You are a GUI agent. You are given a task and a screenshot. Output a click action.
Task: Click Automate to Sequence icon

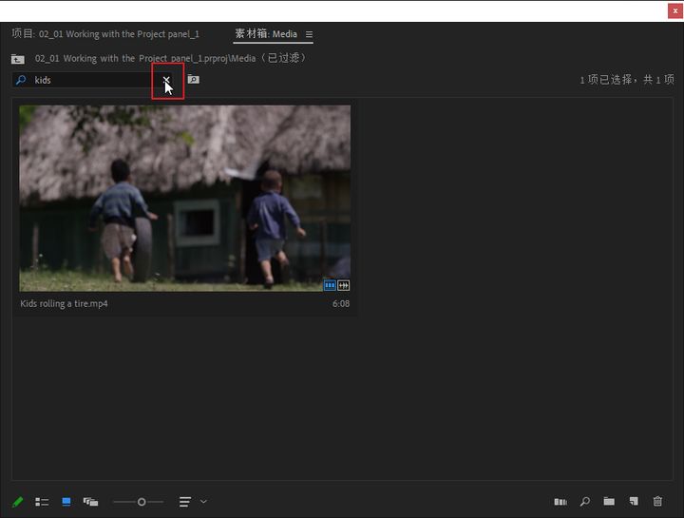[x=560, y=502]
